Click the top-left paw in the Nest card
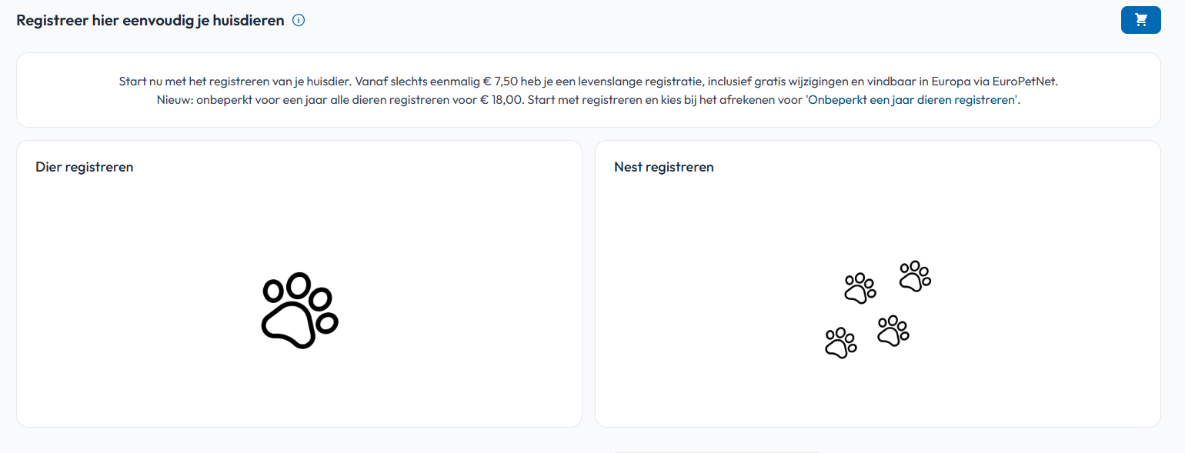 point(860,288)
